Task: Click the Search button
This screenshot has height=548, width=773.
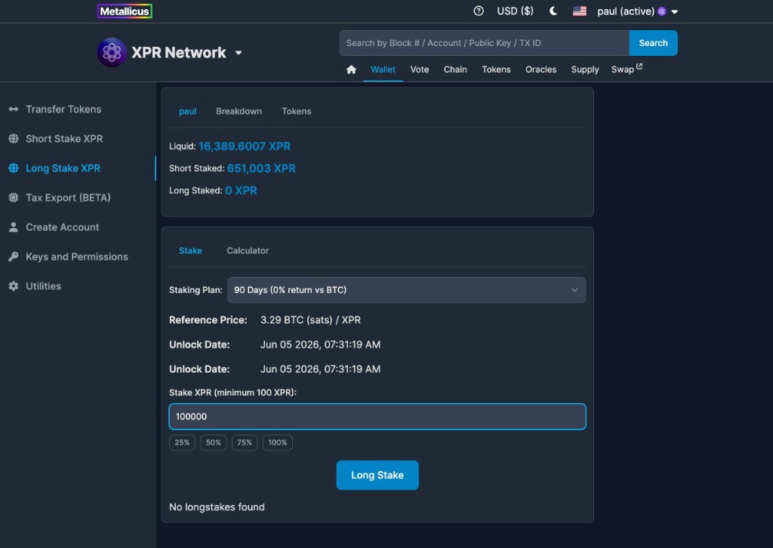Action: pos(653,43)
